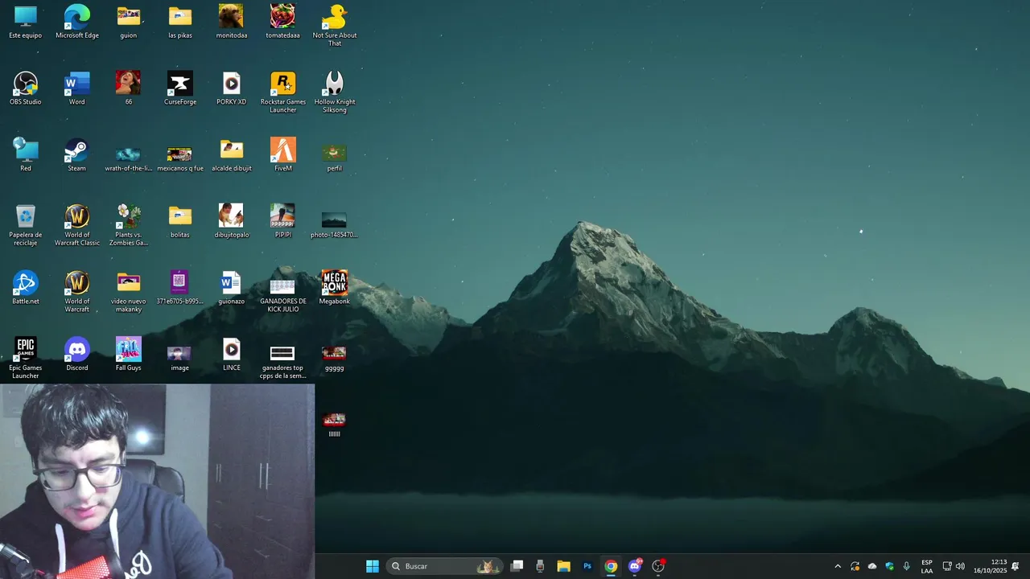The height and width of the screenshot is (579, 1030).
Task: Select the Battle.net desktop shortcut
Action: click(x=26, y=288)
